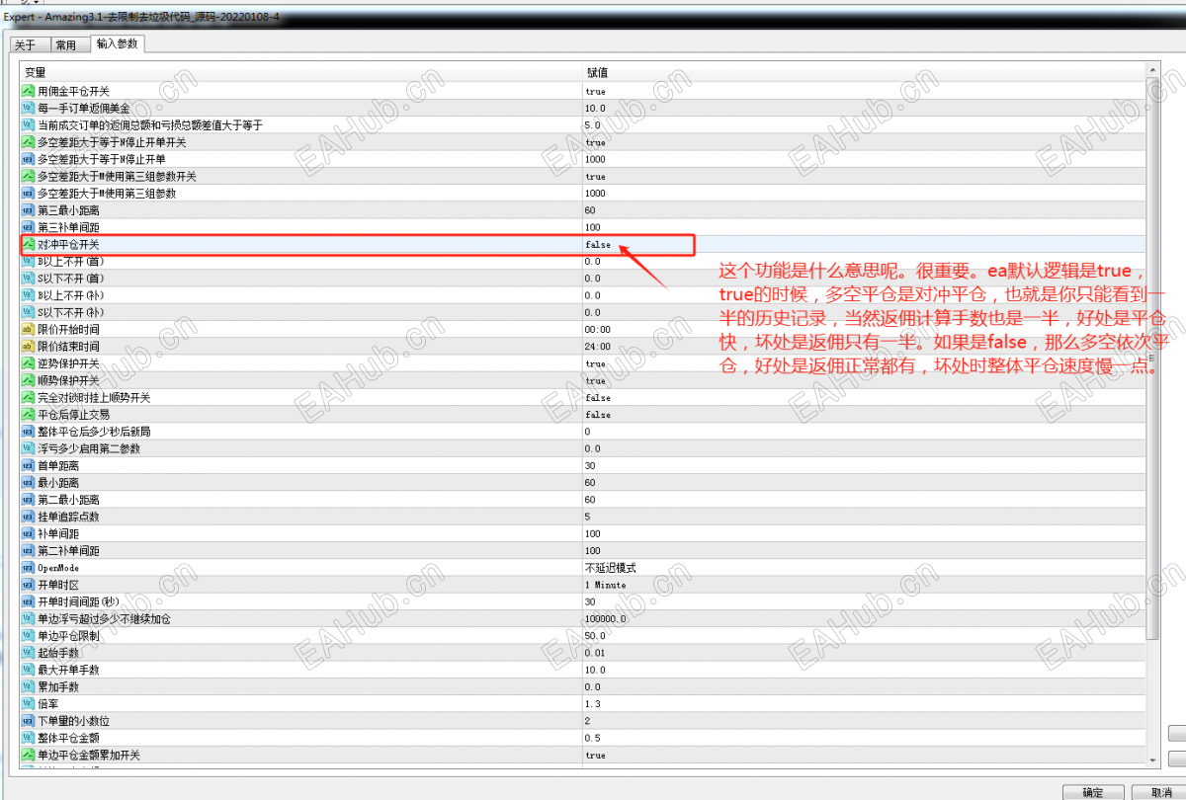This screenshot has height=800, width=1186.
Task: Select the 第二最小距离 parameter name
Action: click(67, 500)
